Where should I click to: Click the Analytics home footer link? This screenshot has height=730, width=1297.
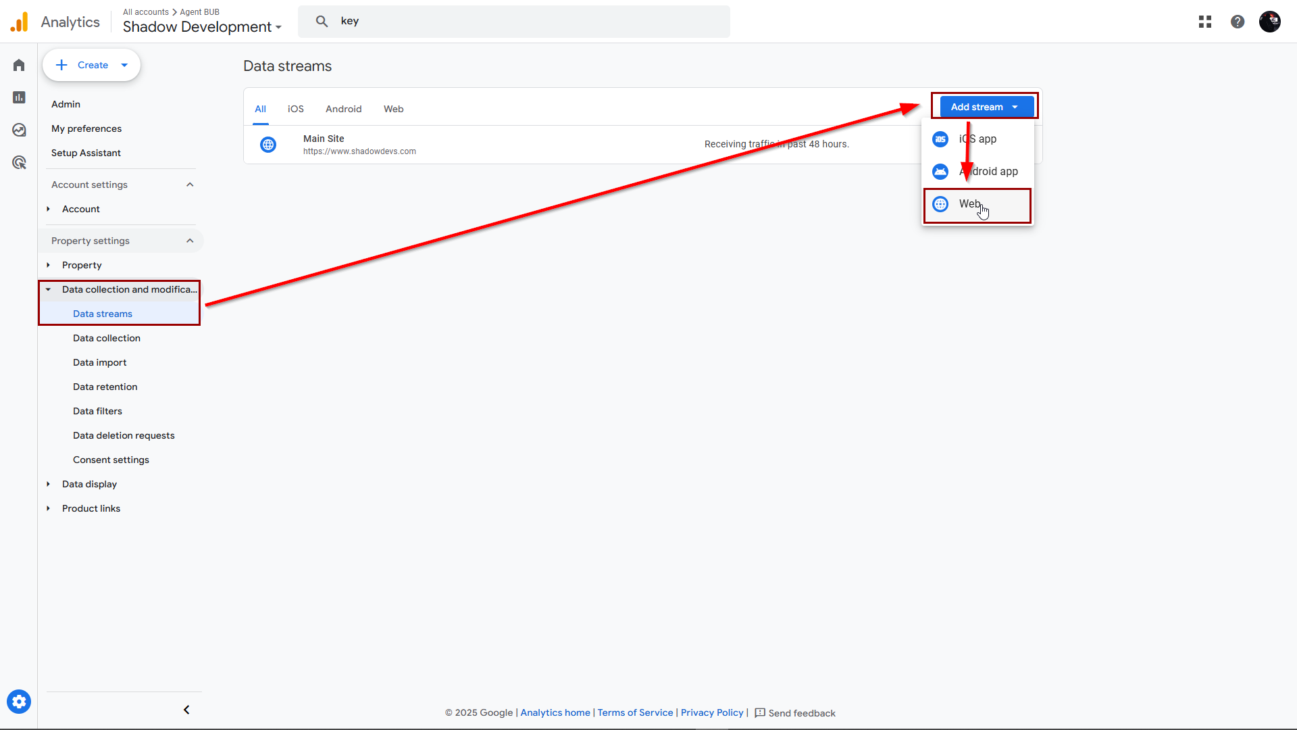tap(555, 713)
